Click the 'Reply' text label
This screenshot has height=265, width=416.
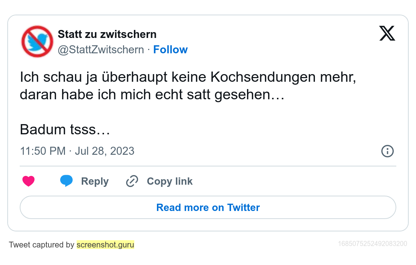pyautogui.click(x=95, y=181)
